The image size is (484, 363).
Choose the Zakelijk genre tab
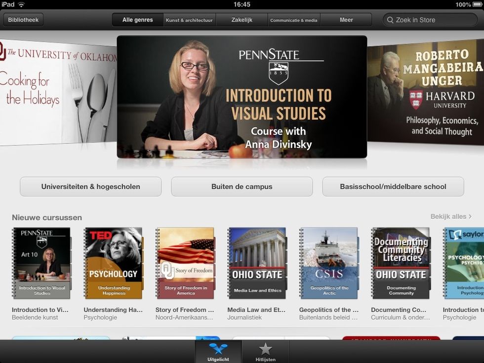[242, 20]
